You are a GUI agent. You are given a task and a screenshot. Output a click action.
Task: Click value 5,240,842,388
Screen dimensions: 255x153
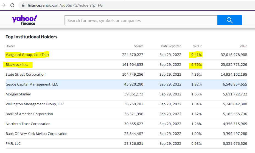pyautogui.click(x=235, y=104)
